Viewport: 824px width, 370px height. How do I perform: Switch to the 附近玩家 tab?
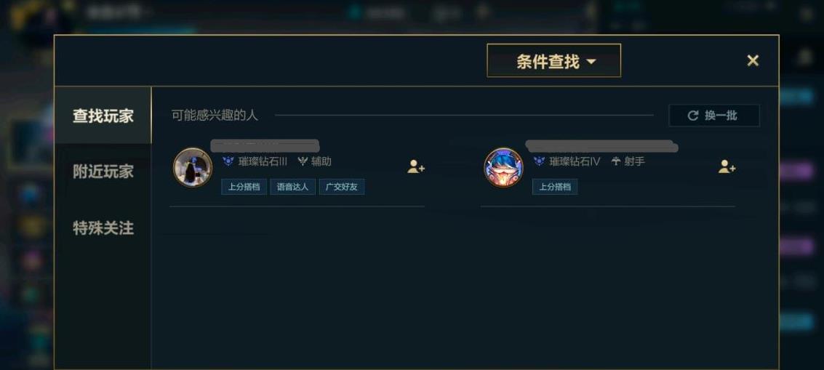(103, 172)
